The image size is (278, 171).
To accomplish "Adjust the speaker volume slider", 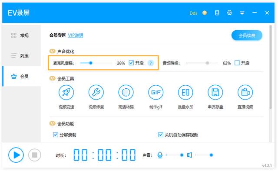I will (204, 155).
